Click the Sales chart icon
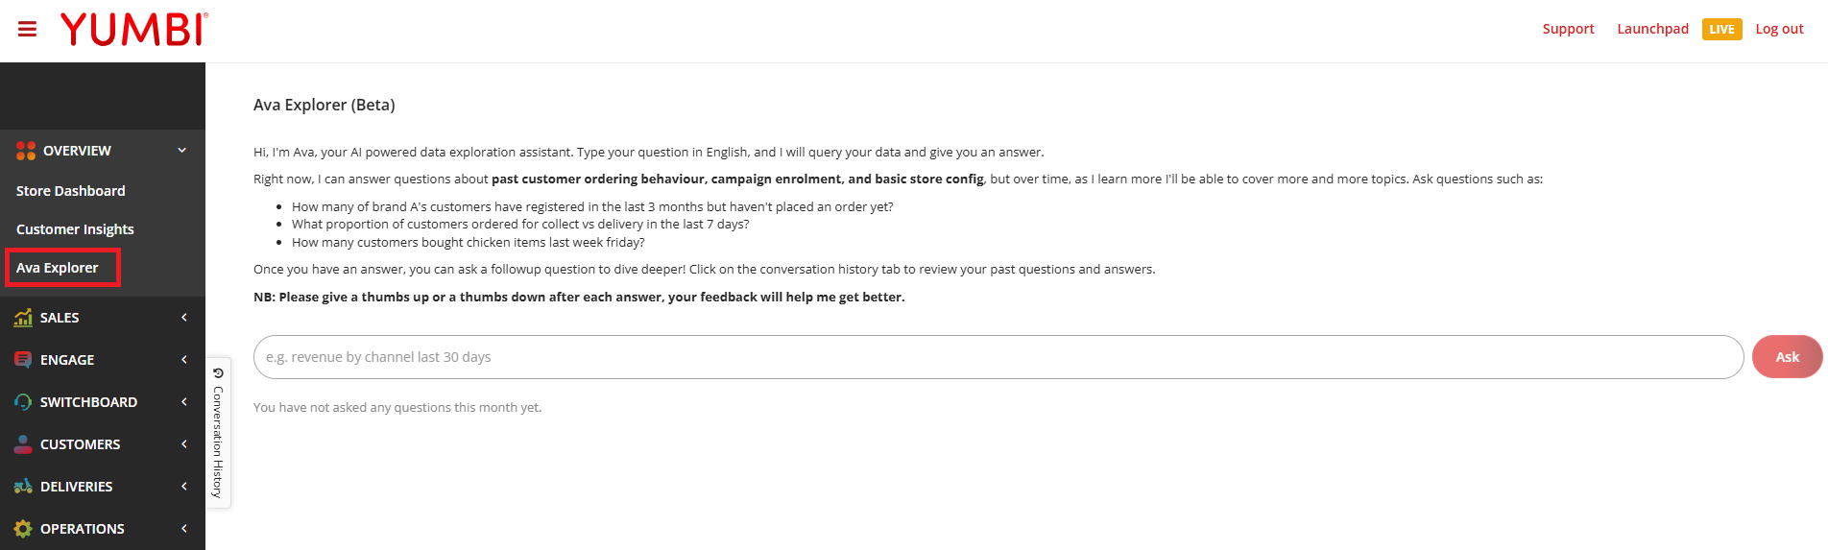 [23, 318]
